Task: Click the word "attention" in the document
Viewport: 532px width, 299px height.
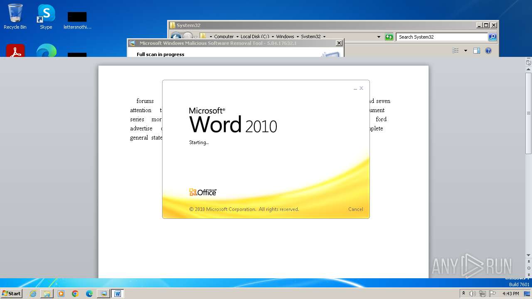Action: [x=141, y=110]
